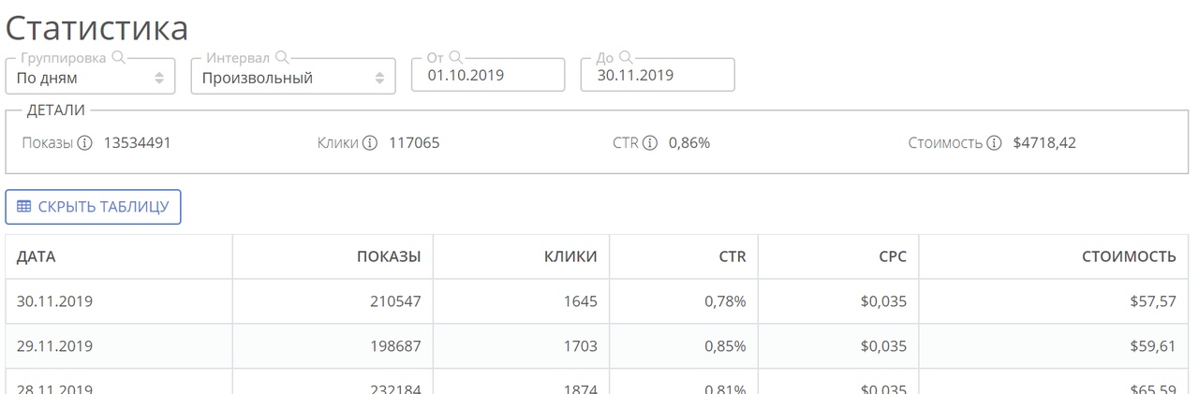Click the info icon next to Клики
The width and height of the screenshot is (1199, 394).
pos(370,143)
